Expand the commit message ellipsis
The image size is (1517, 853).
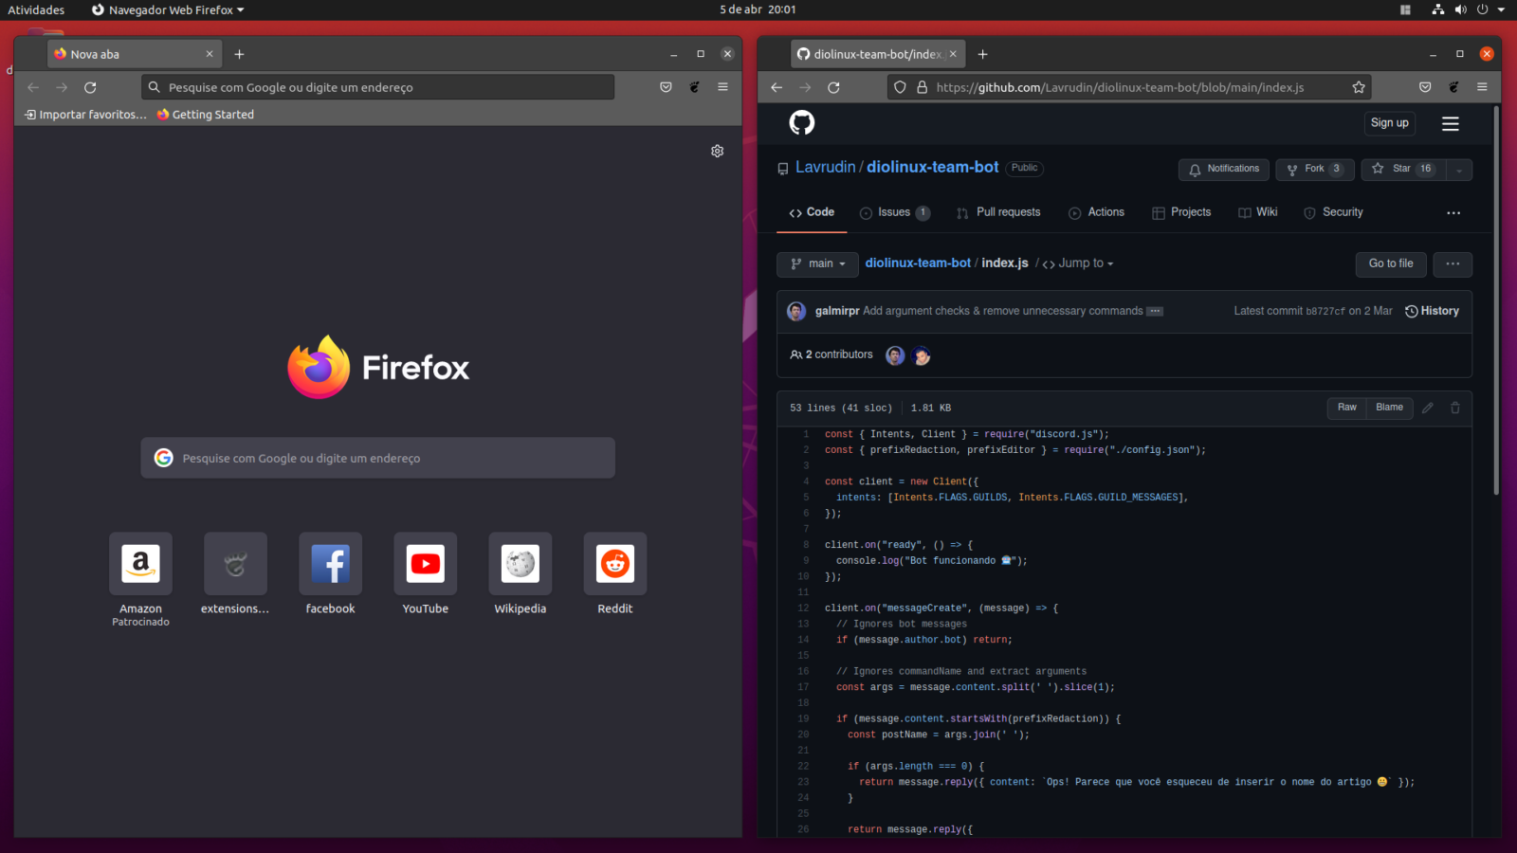coord(1155,311)
